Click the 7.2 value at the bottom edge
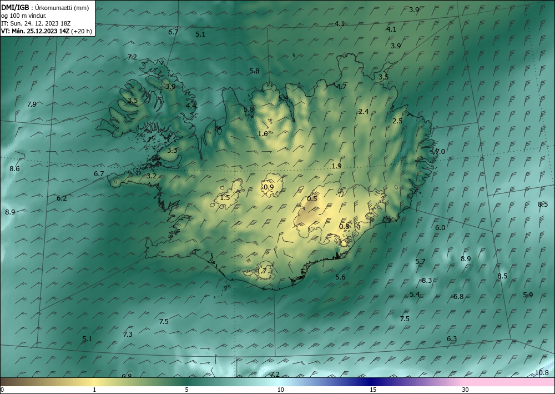 275,375
